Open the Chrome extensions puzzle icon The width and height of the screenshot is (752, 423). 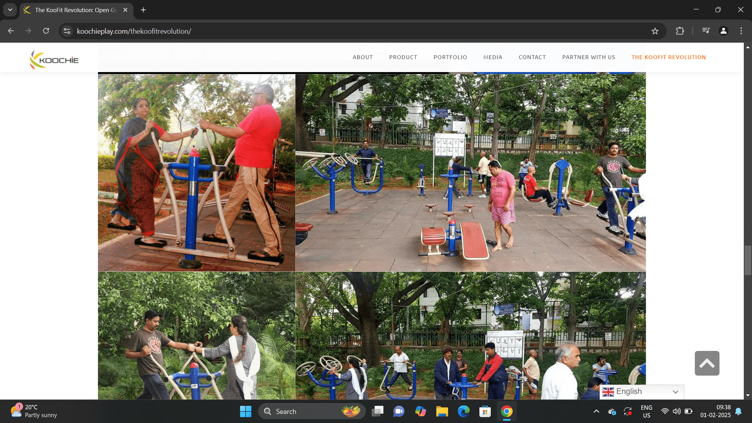click(x=680, y=31)
